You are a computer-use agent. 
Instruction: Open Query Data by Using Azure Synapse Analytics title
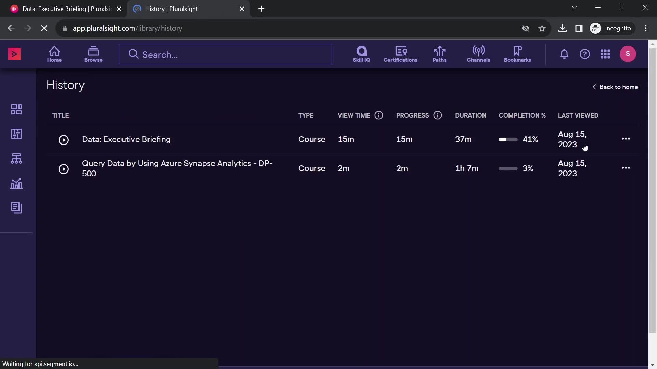point(177,168)
